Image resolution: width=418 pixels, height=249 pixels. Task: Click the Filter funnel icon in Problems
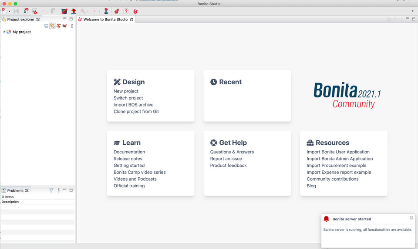51,190
